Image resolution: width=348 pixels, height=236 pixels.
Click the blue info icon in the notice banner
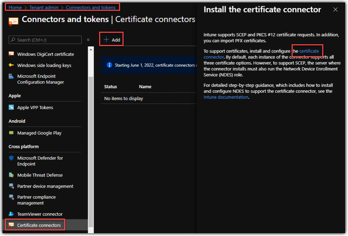click(x=109, y=65)
